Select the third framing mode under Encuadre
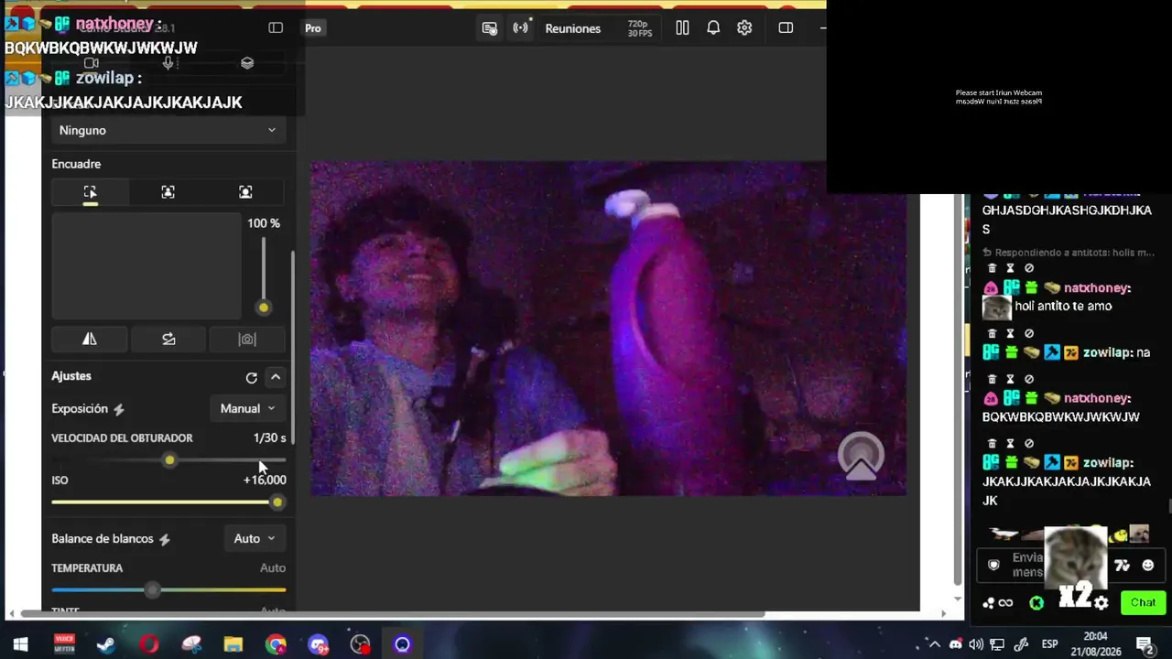 [x=245, y=192]
